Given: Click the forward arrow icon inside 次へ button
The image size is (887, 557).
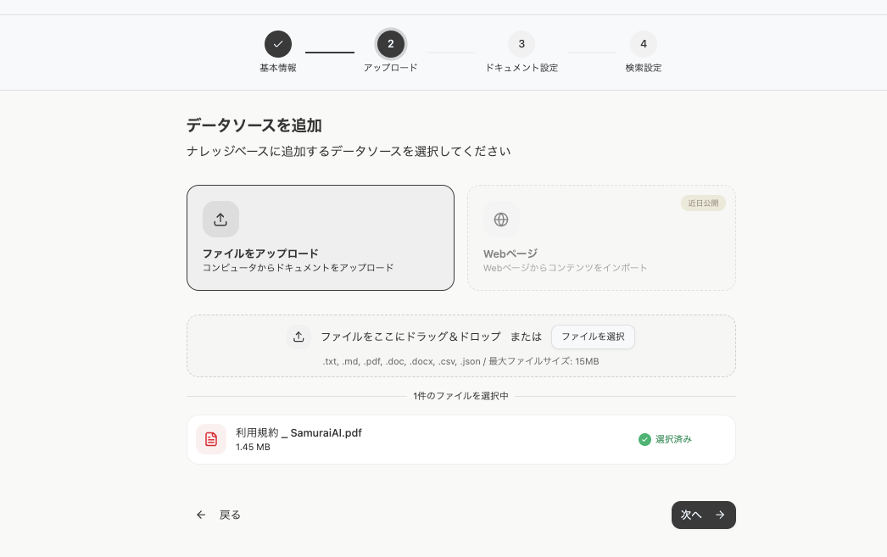Looking at the screenshot, I should [x=720, y=515].
